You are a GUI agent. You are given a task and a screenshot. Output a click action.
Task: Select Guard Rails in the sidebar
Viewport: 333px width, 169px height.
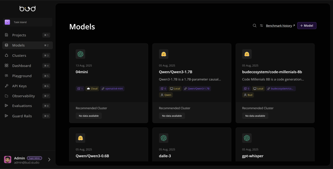pos(22,116)
